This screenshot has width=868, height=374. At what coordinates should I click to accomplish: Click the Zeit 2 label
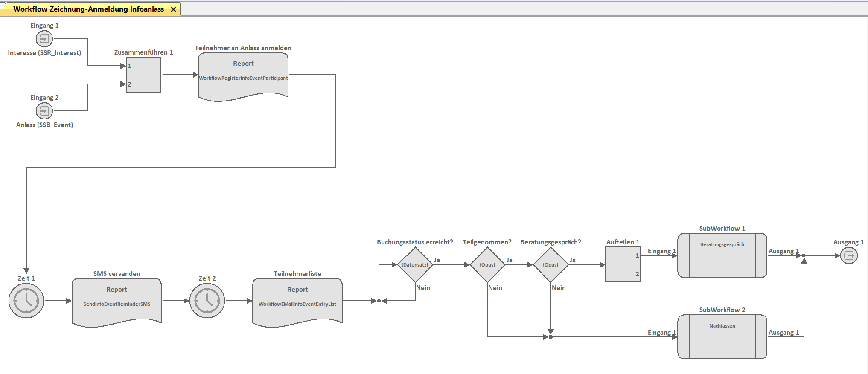[207, 278]
